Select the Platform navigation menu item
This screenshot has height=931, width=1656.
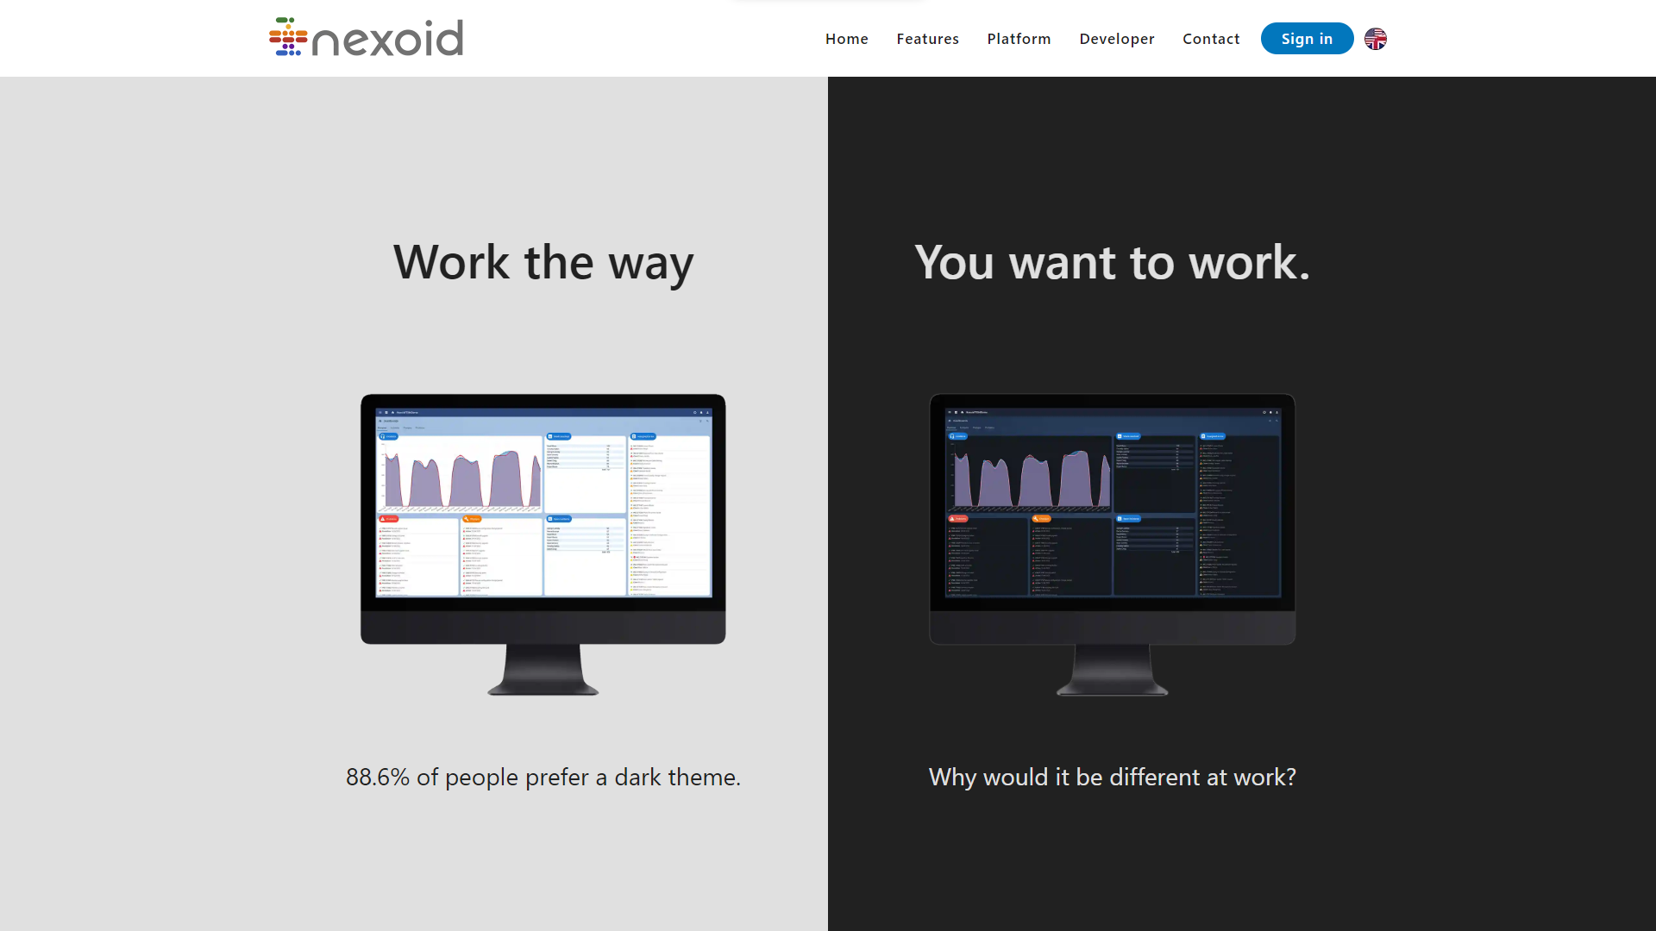click(1019, 38)
